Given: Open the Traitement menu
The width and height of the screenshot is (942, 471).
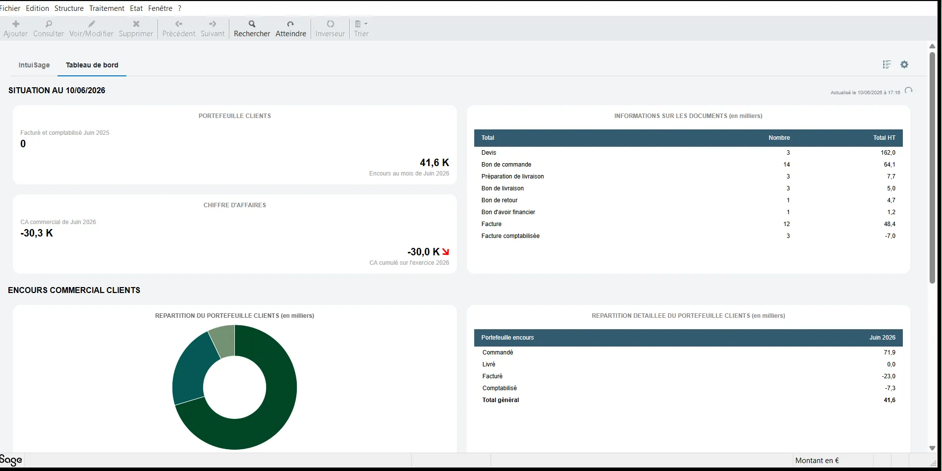Looking at the screenshot, I should [x=107, y=8].
